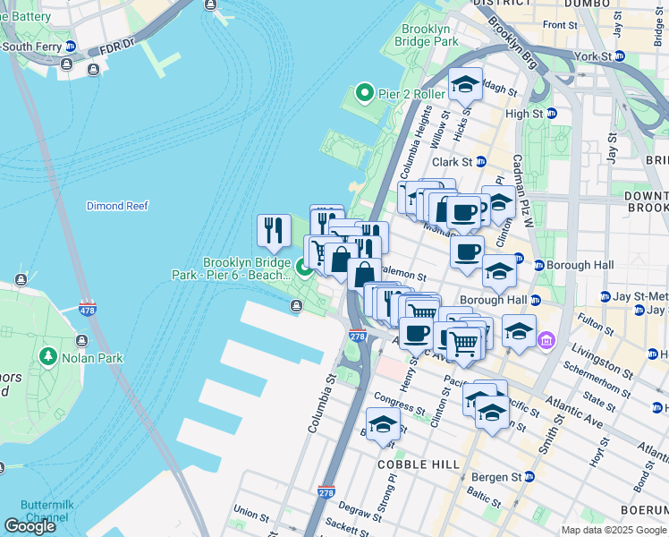Select the coffee cup marker on Montague St

(x=464, y=213)
